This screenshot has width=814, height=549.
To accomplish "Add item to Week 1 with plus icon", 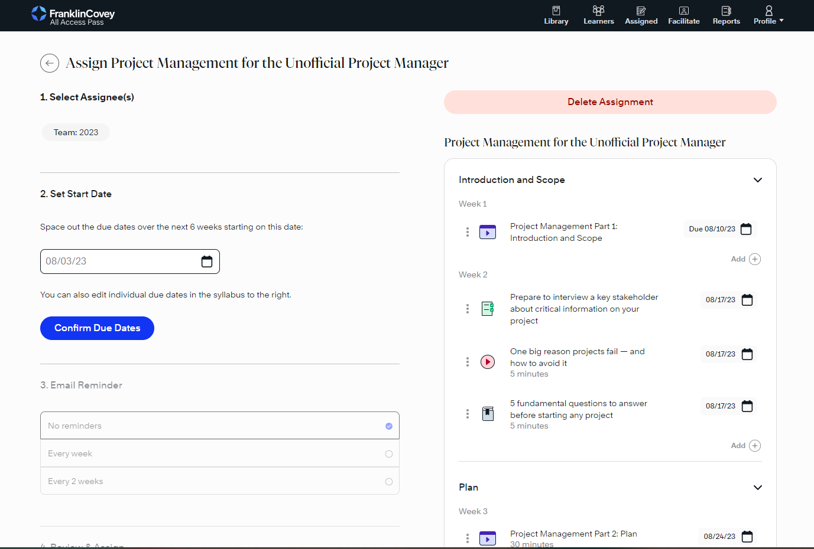I will (754, 259).
